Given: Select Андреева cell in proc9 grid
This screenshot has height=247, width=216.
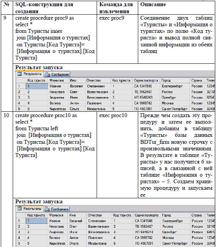Looking at the screenshot, I should [x=58, y=97].
